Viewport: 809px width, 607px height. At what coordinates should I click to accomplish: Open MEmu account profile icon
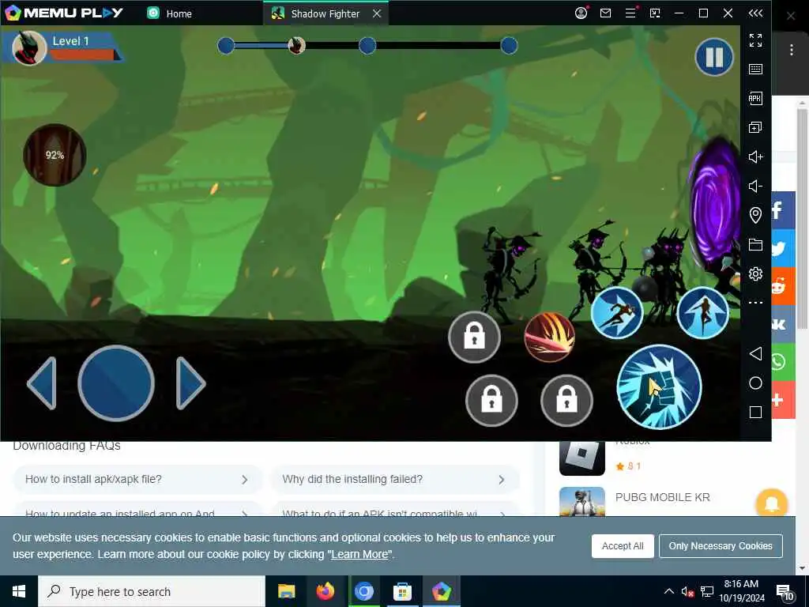point(581,13)
